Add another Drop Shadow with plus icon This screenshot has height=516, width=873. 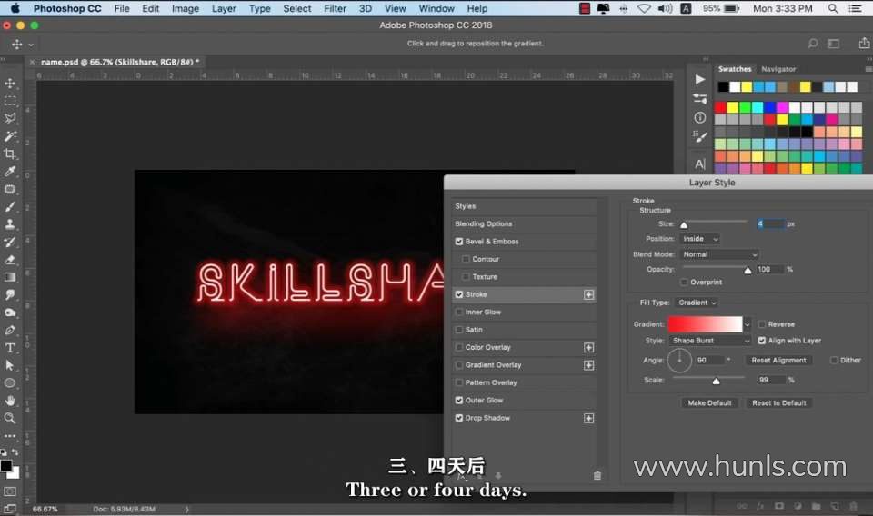click(x=588, y=418)
